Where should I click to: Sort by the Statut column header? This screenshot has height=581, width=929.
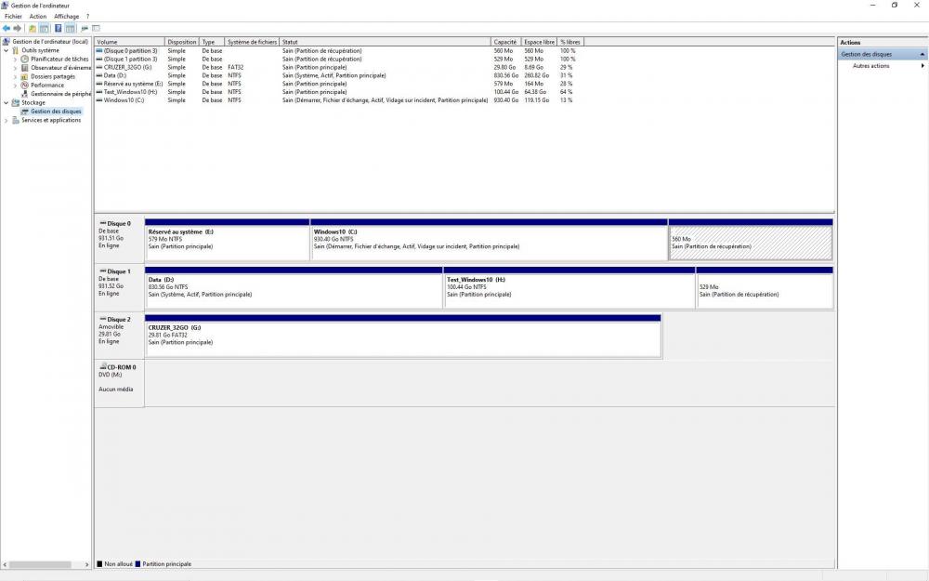[386, 42]
